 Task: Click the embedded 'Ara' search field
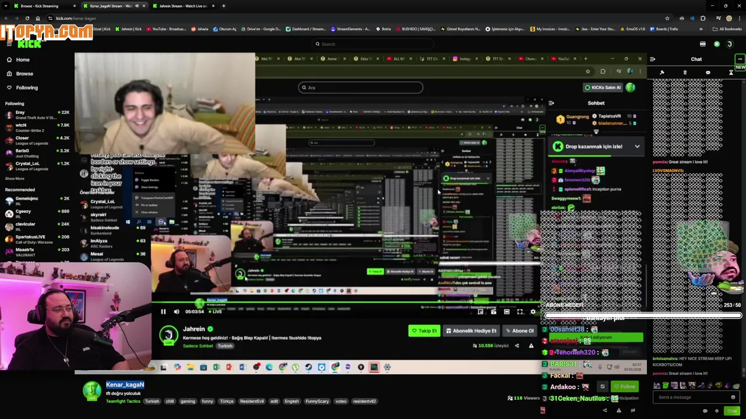pyautogui.click(x=361, y=87)
